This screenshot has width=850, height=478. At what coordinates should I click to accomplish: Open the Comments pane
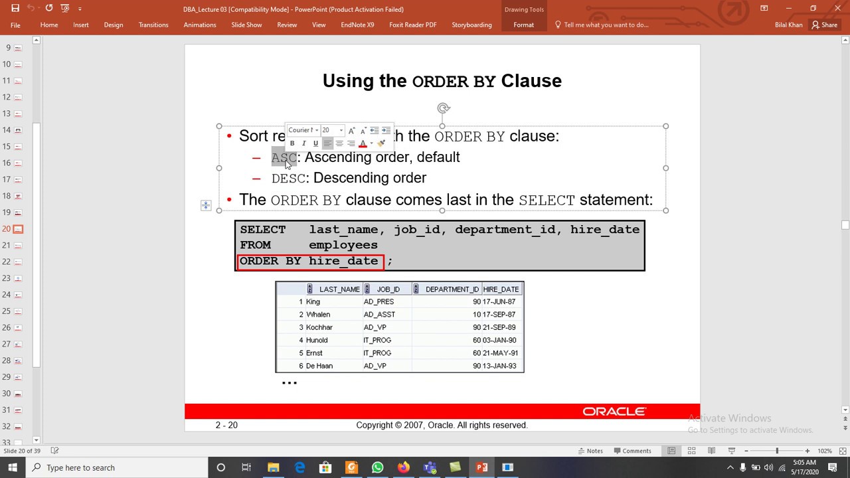632,451
